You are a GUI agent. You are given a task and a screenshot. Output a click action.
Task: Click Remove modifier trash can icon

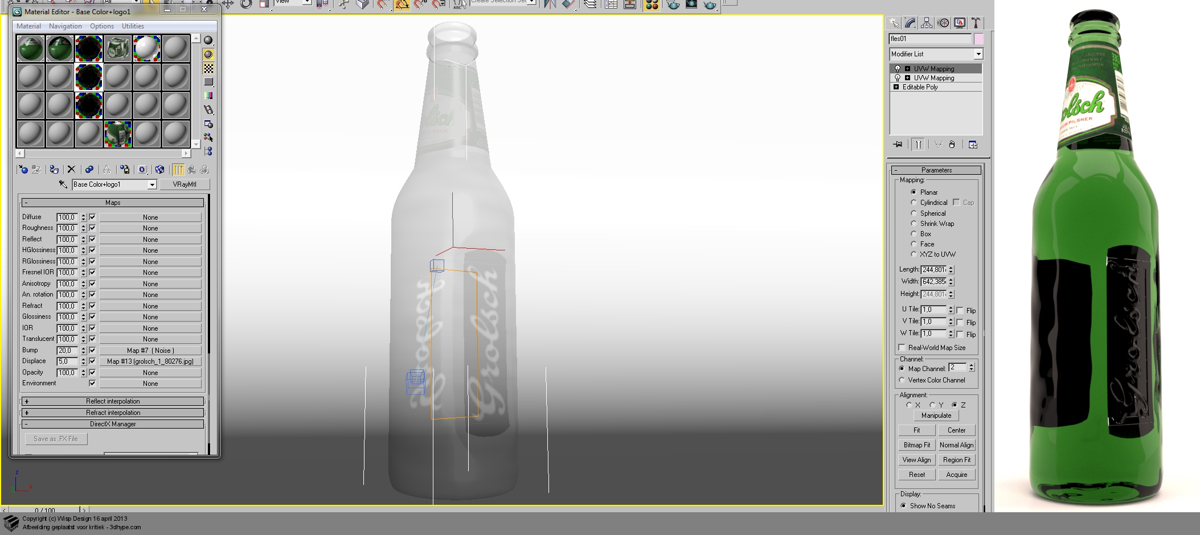[952, 145]
